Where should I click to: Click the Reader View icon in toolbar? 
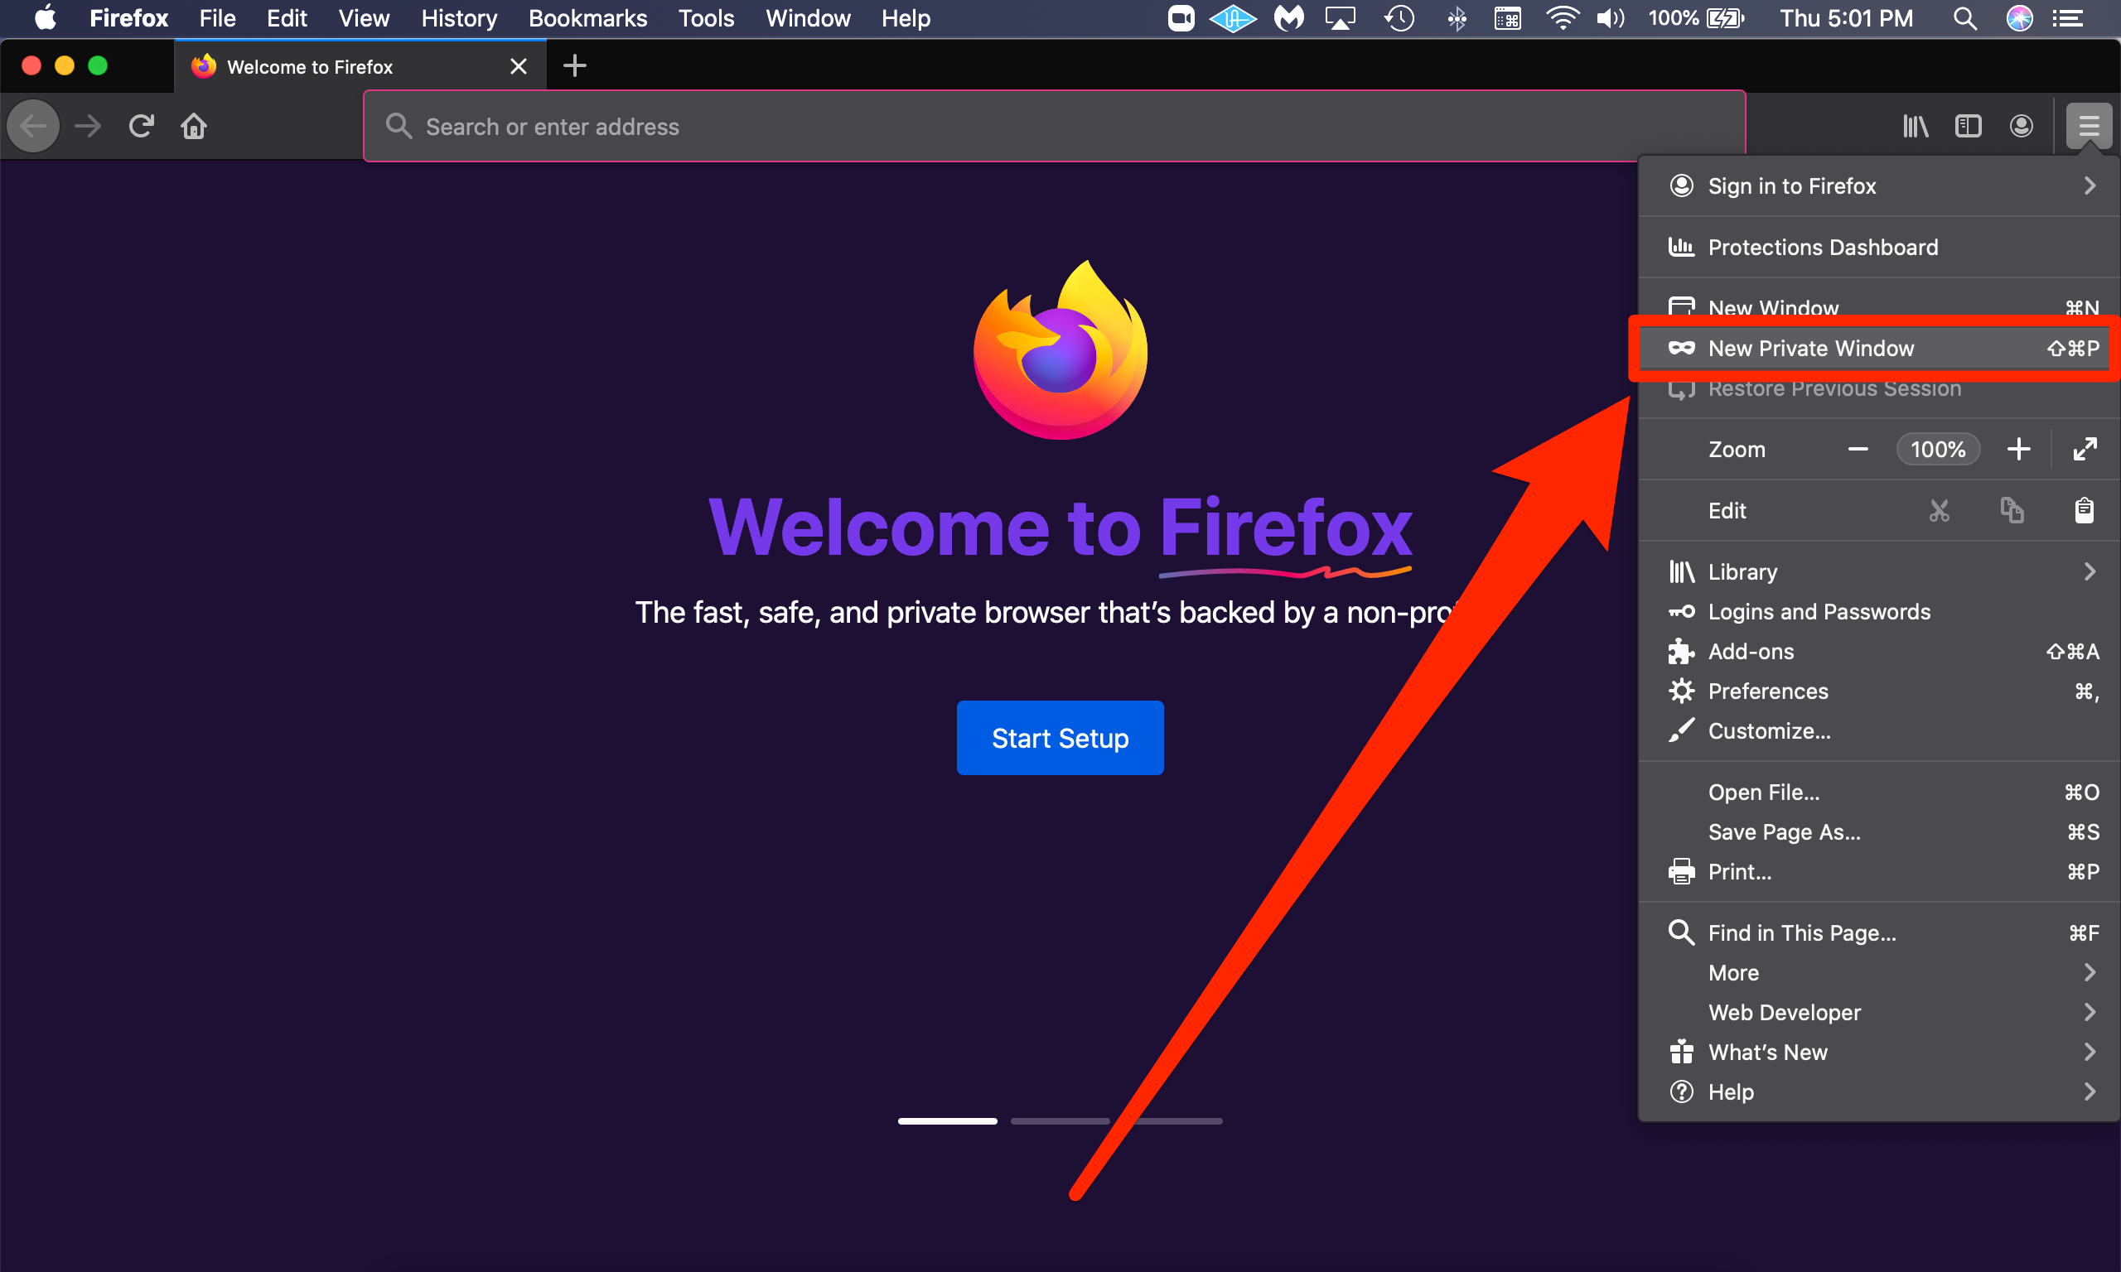point(1966,126)
